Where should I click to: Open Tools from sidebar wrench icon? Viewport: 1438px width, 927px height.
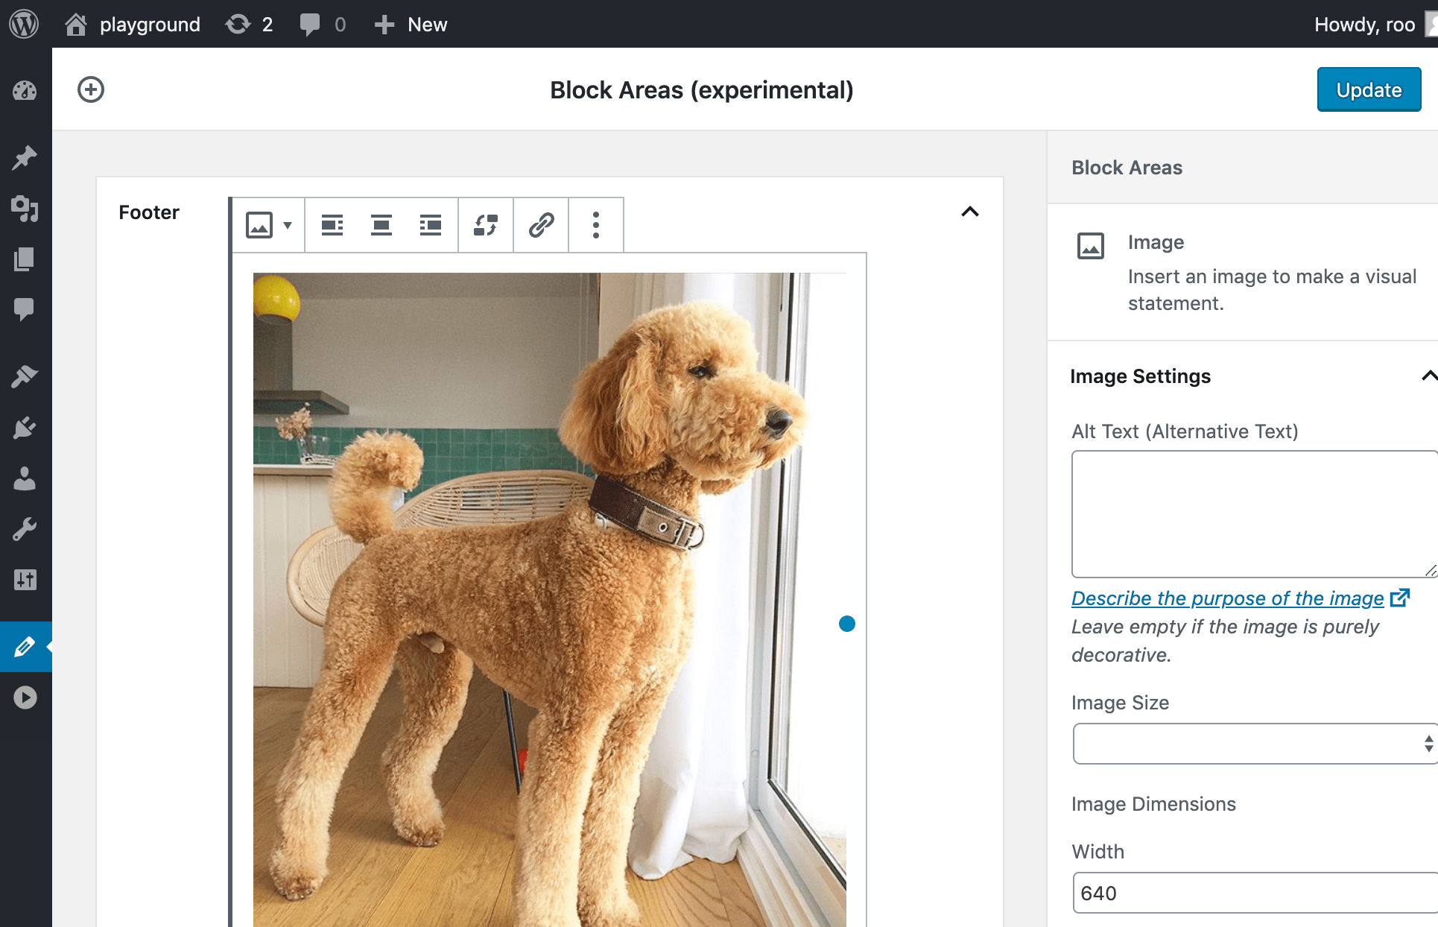coord(25,529)
